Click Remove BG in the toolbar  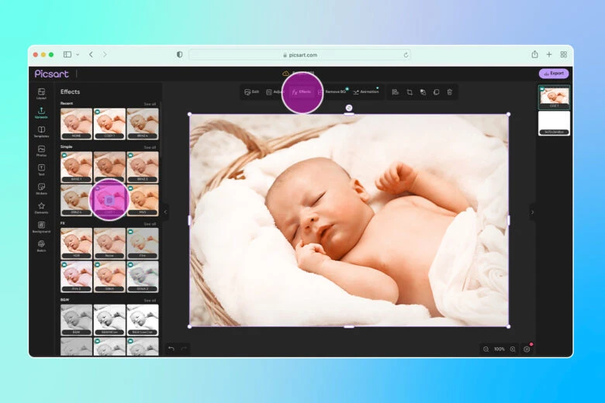[x=332, y=92]
